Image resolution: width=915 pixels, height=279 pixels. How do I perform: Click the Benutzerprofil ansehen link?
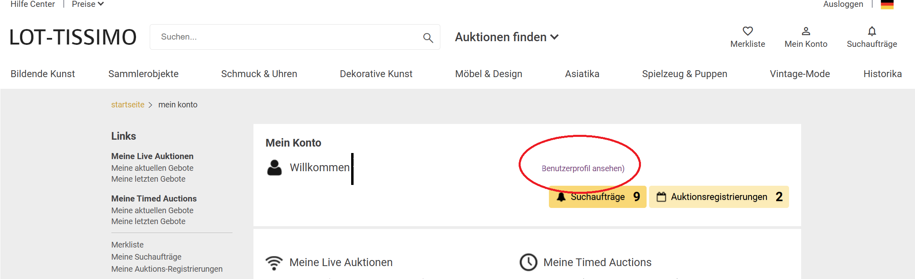[x=583, y=168]
